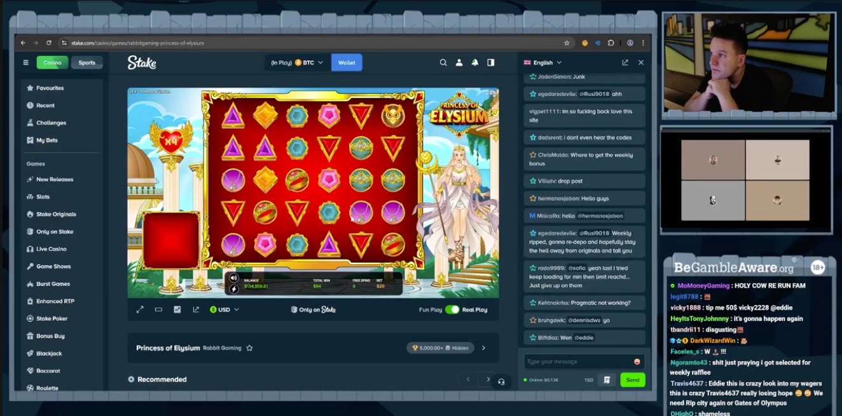Toggle the chat sidebar panel icon
This screenshot has height=416, width=842.
(x=491, y=63)
